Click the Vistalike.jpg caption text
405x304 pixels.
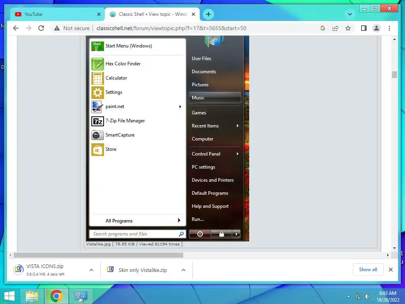(134, 244)
